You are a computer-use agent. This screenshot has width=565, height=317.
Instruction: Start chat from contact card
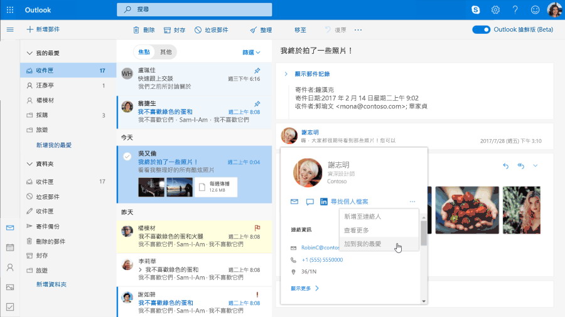point(309,202)
